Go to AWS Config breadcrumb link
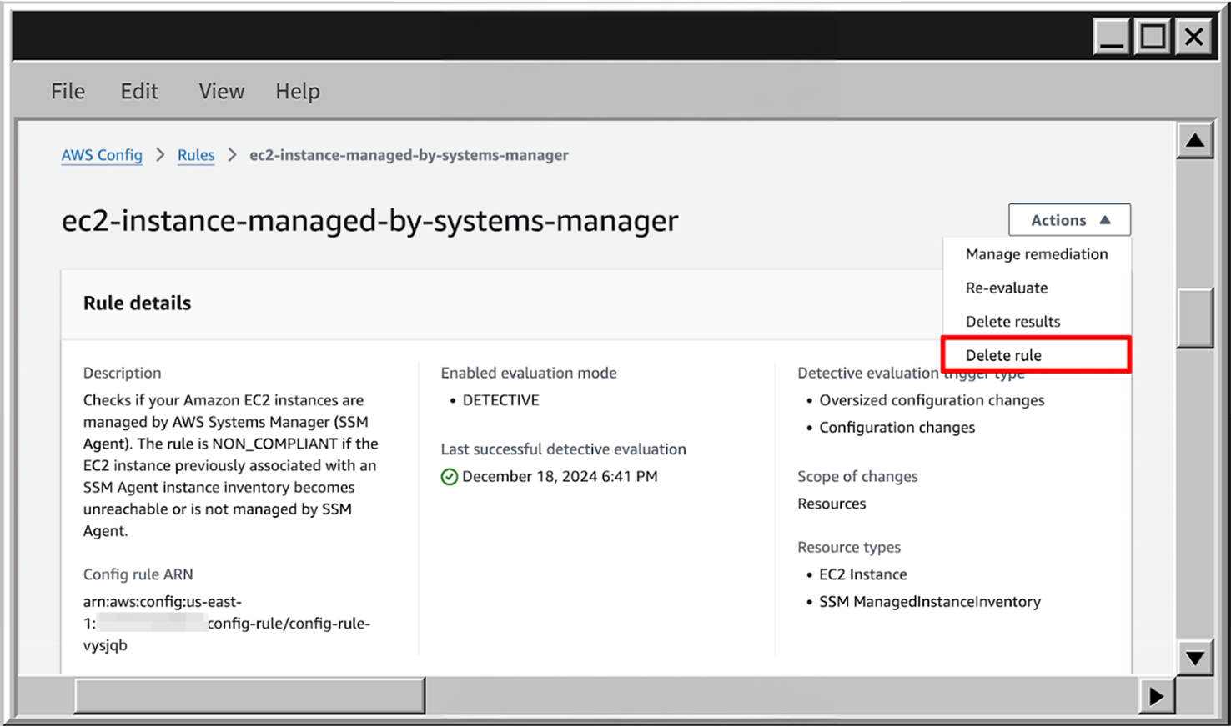 pyautogui.click(x=102, y=155)
